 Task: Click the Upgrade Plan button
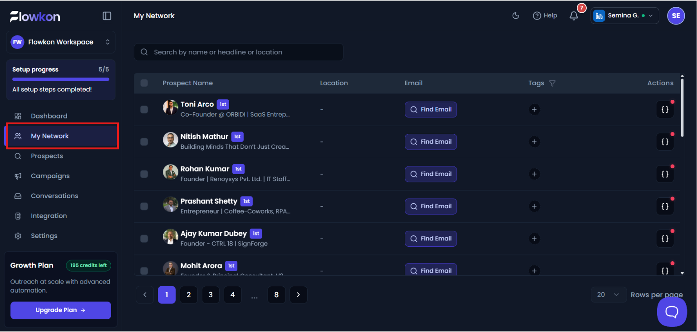(x=61, y=310)
